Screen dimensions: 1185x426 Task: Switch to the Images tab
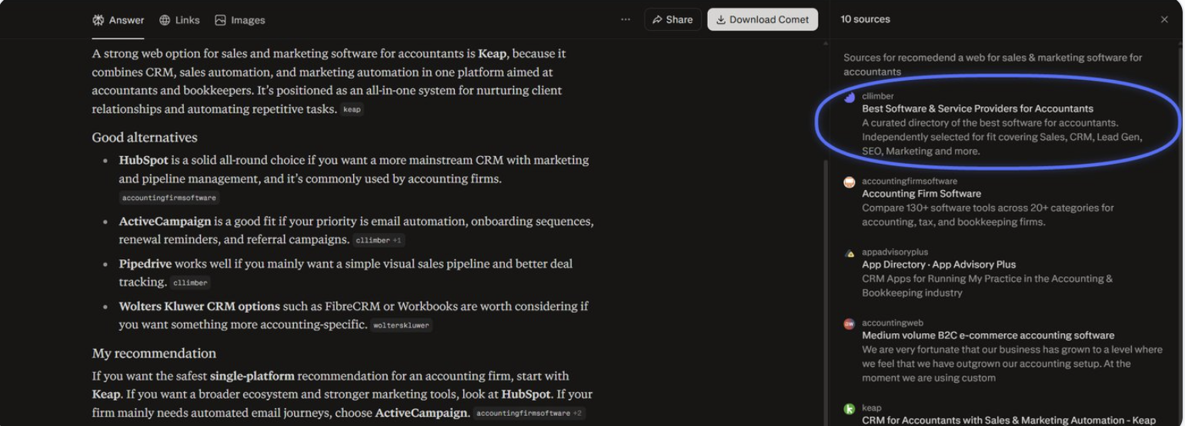point(240,20)
